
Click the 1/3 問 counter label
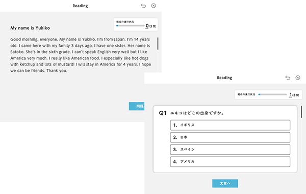point(294,95)
